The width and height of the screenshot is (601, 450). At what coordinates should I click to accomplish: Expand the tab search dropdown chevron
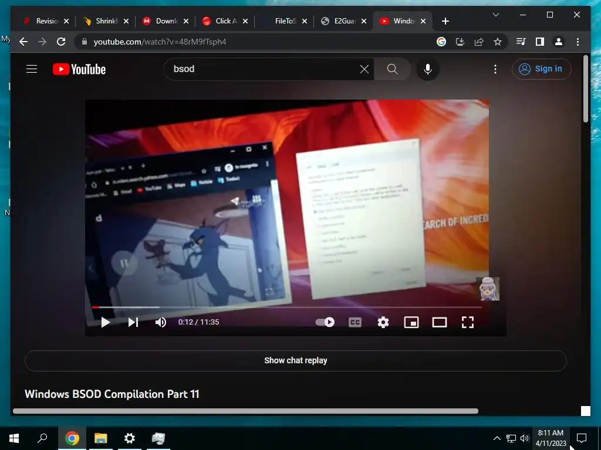(495, 15)
